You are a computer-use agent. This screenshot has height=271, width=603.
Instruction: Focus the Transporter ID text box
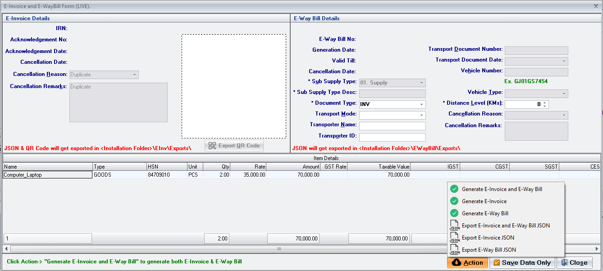pyautogui.click(x=392, y=137)
